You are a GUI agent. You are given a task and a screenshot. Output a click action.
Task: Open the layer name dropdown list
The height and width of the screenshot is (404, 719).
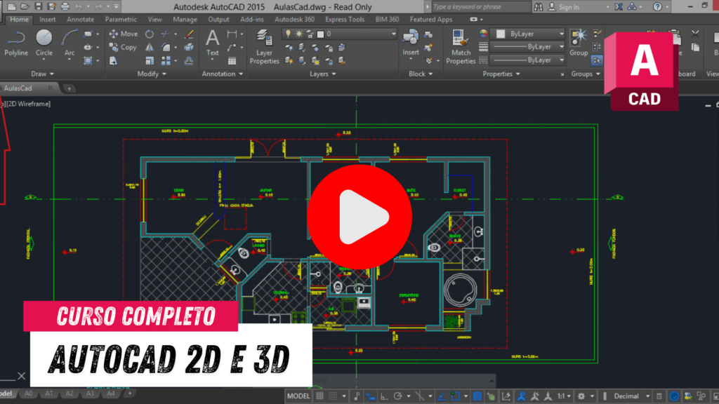[x=340, y=34]
